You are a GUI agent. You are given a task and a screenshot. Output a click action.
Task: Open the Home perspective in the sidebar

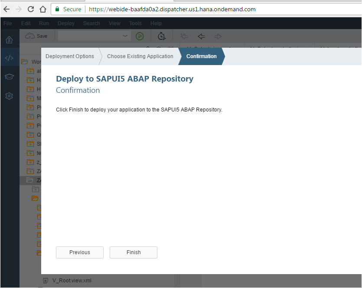(9, 40)
